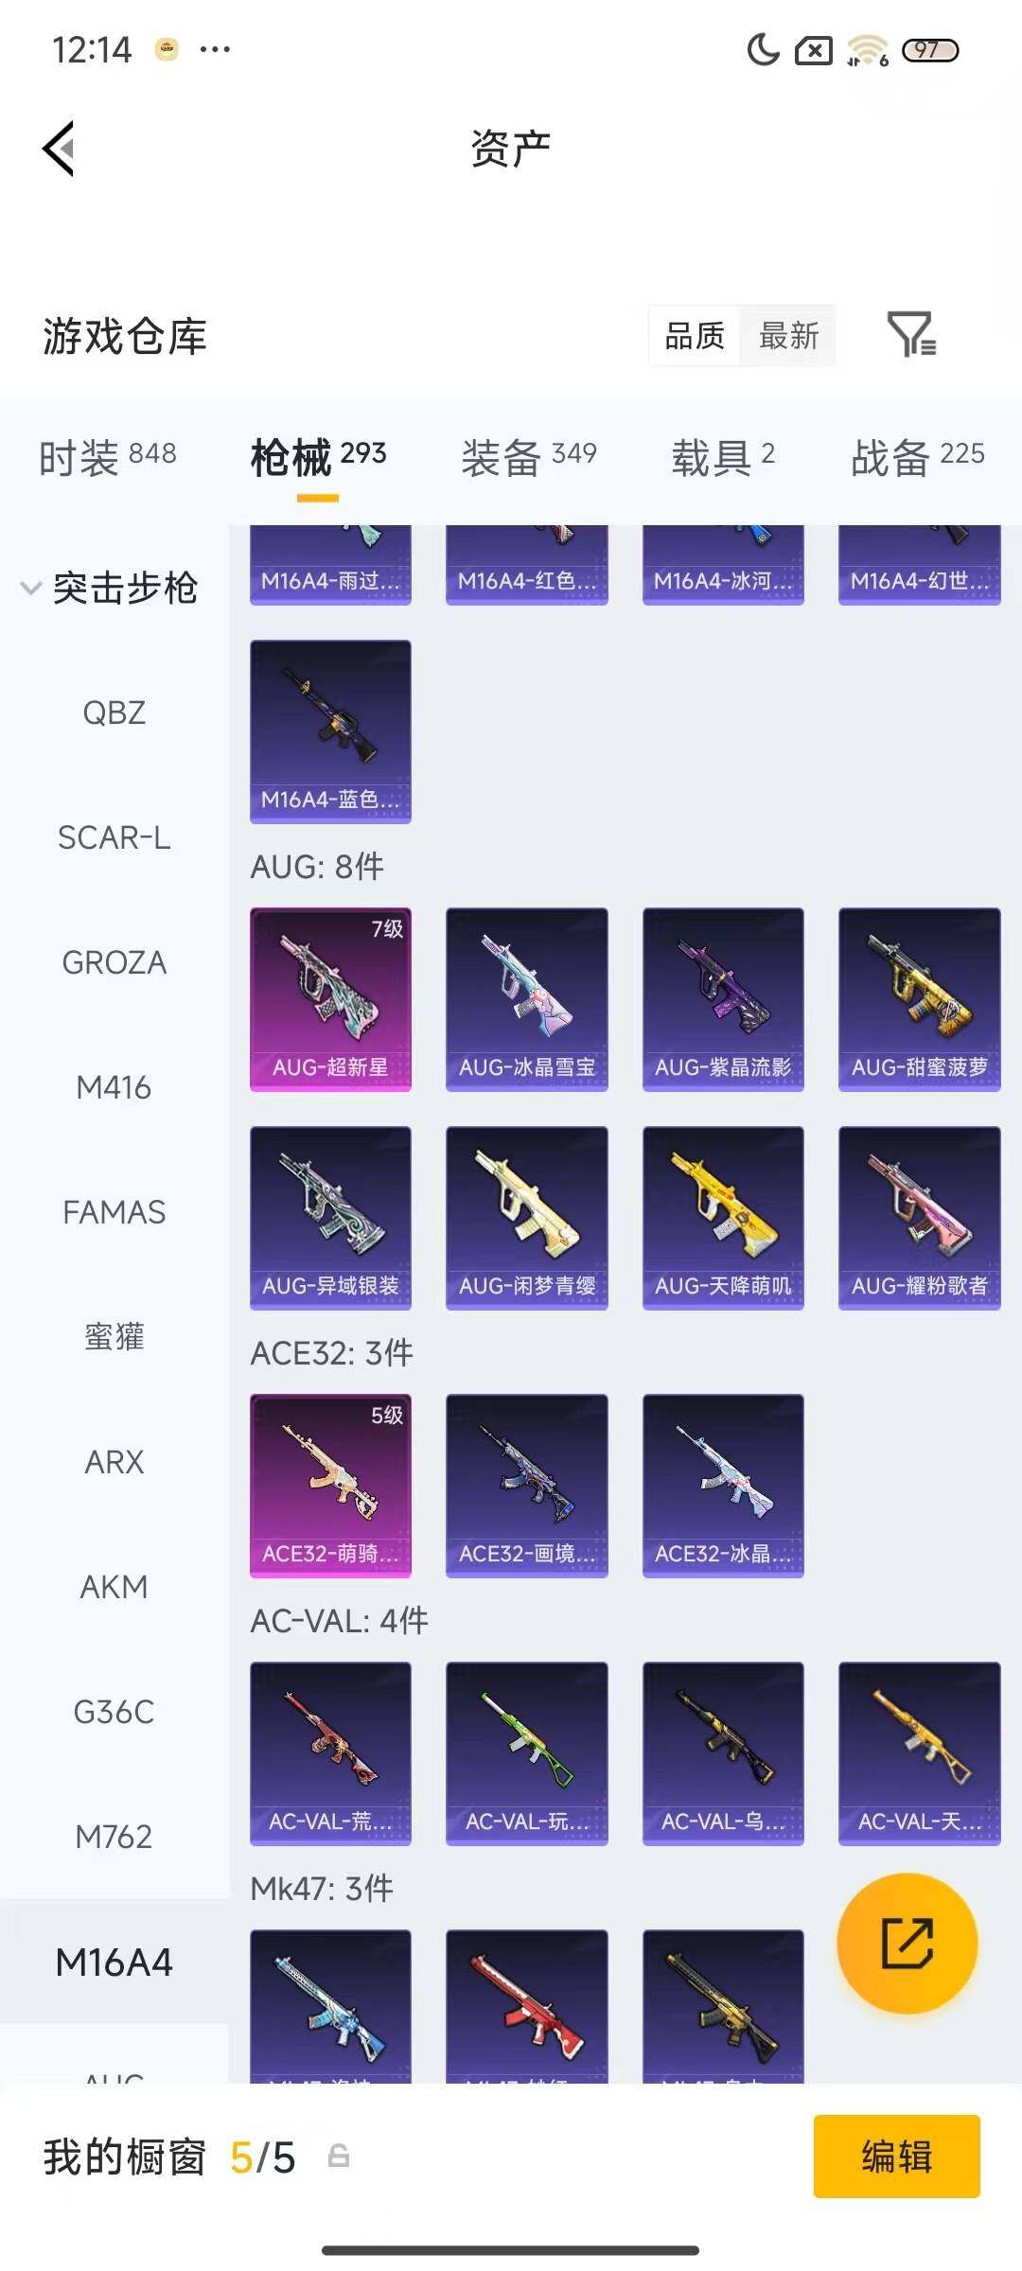
Task: Open the 装备 349 tab
Action: click(x=529, y=457)
